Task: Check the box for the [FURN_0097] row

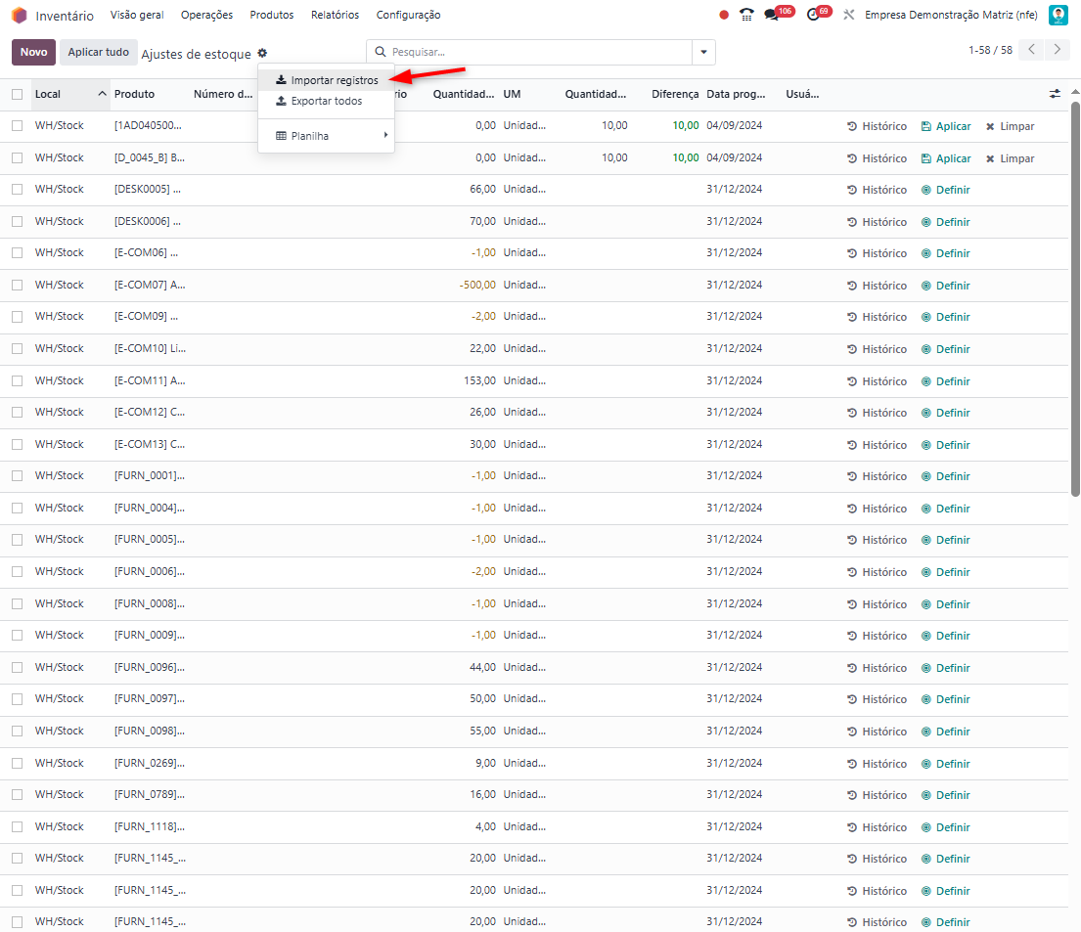Action: (x=18, y=699)
